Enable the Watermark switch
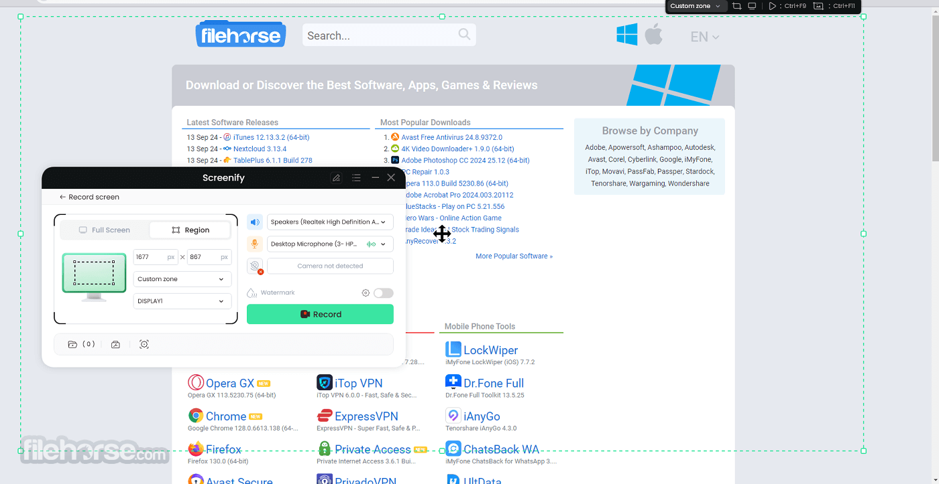Screen dimensions: 939x484 (x=384, y=293)
